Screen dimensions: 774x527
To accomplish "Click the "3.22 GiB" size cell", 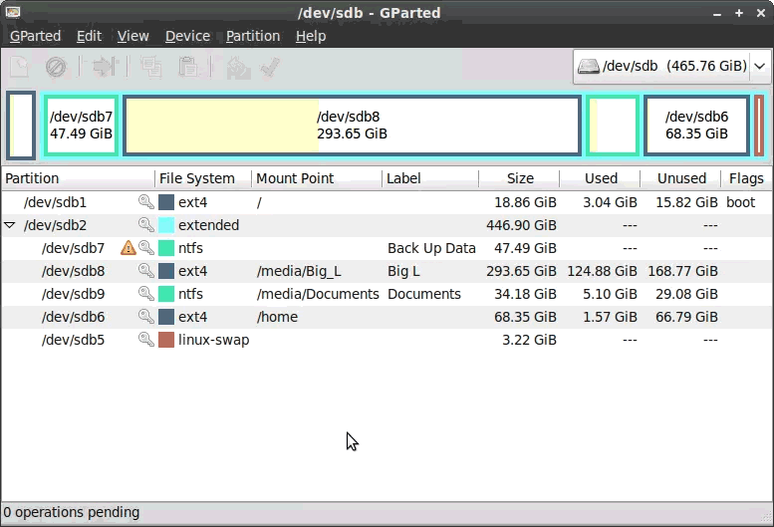I will [x=529, y=340].
